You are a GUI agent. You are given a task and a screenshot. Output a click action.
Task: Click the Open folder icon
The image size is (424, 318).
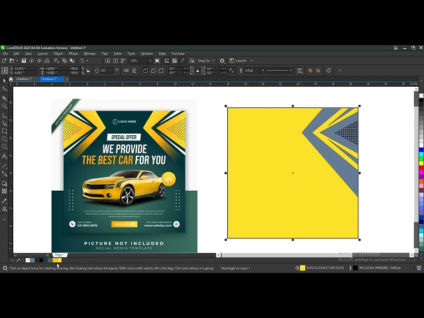click(12, 60)
